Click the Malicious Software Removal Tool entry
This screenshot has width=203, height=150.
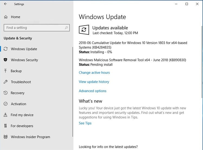pos(132,60)
